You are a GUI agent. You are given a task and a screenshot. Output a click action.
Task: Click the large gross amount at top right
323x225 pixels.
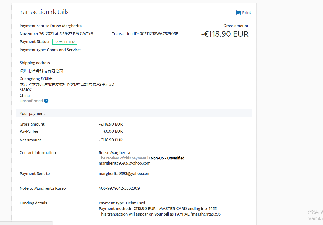pyautogui.click(x=225, y=34)
